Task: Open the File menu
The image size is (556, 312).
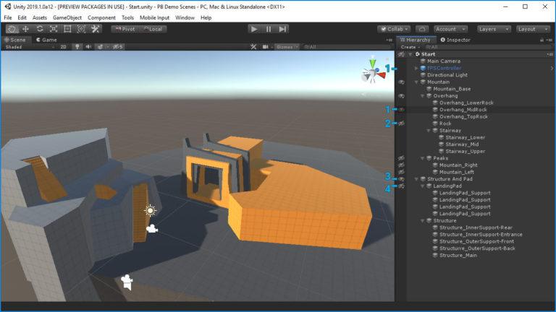Action: click(x=7, y=17)
